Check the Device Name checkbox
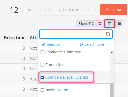Image resolution: width=128 pixels, height=97 pixels. click(x=42, y=90)
